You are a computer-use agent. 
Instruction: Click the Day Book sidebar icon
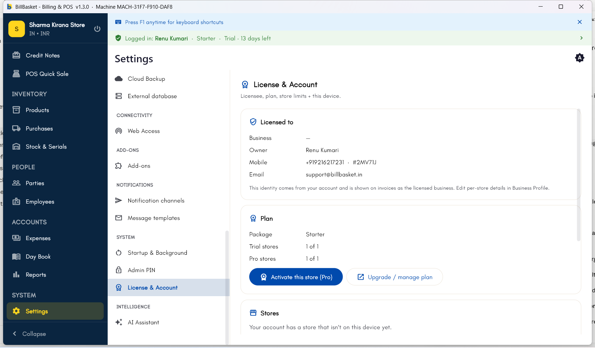point(16,256)
